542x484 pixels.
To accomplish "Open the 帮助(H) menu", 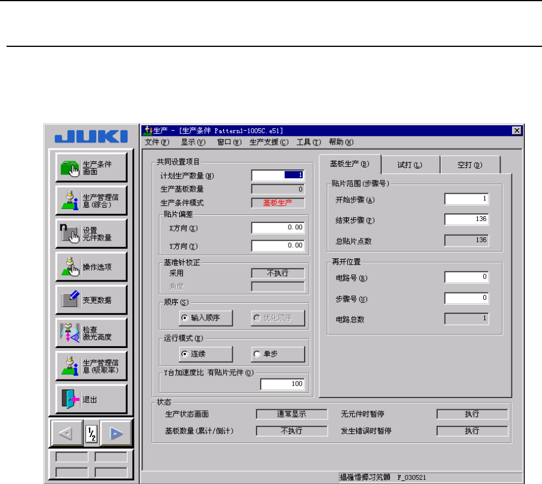I will pyautogui.click(x=341, y=142).
